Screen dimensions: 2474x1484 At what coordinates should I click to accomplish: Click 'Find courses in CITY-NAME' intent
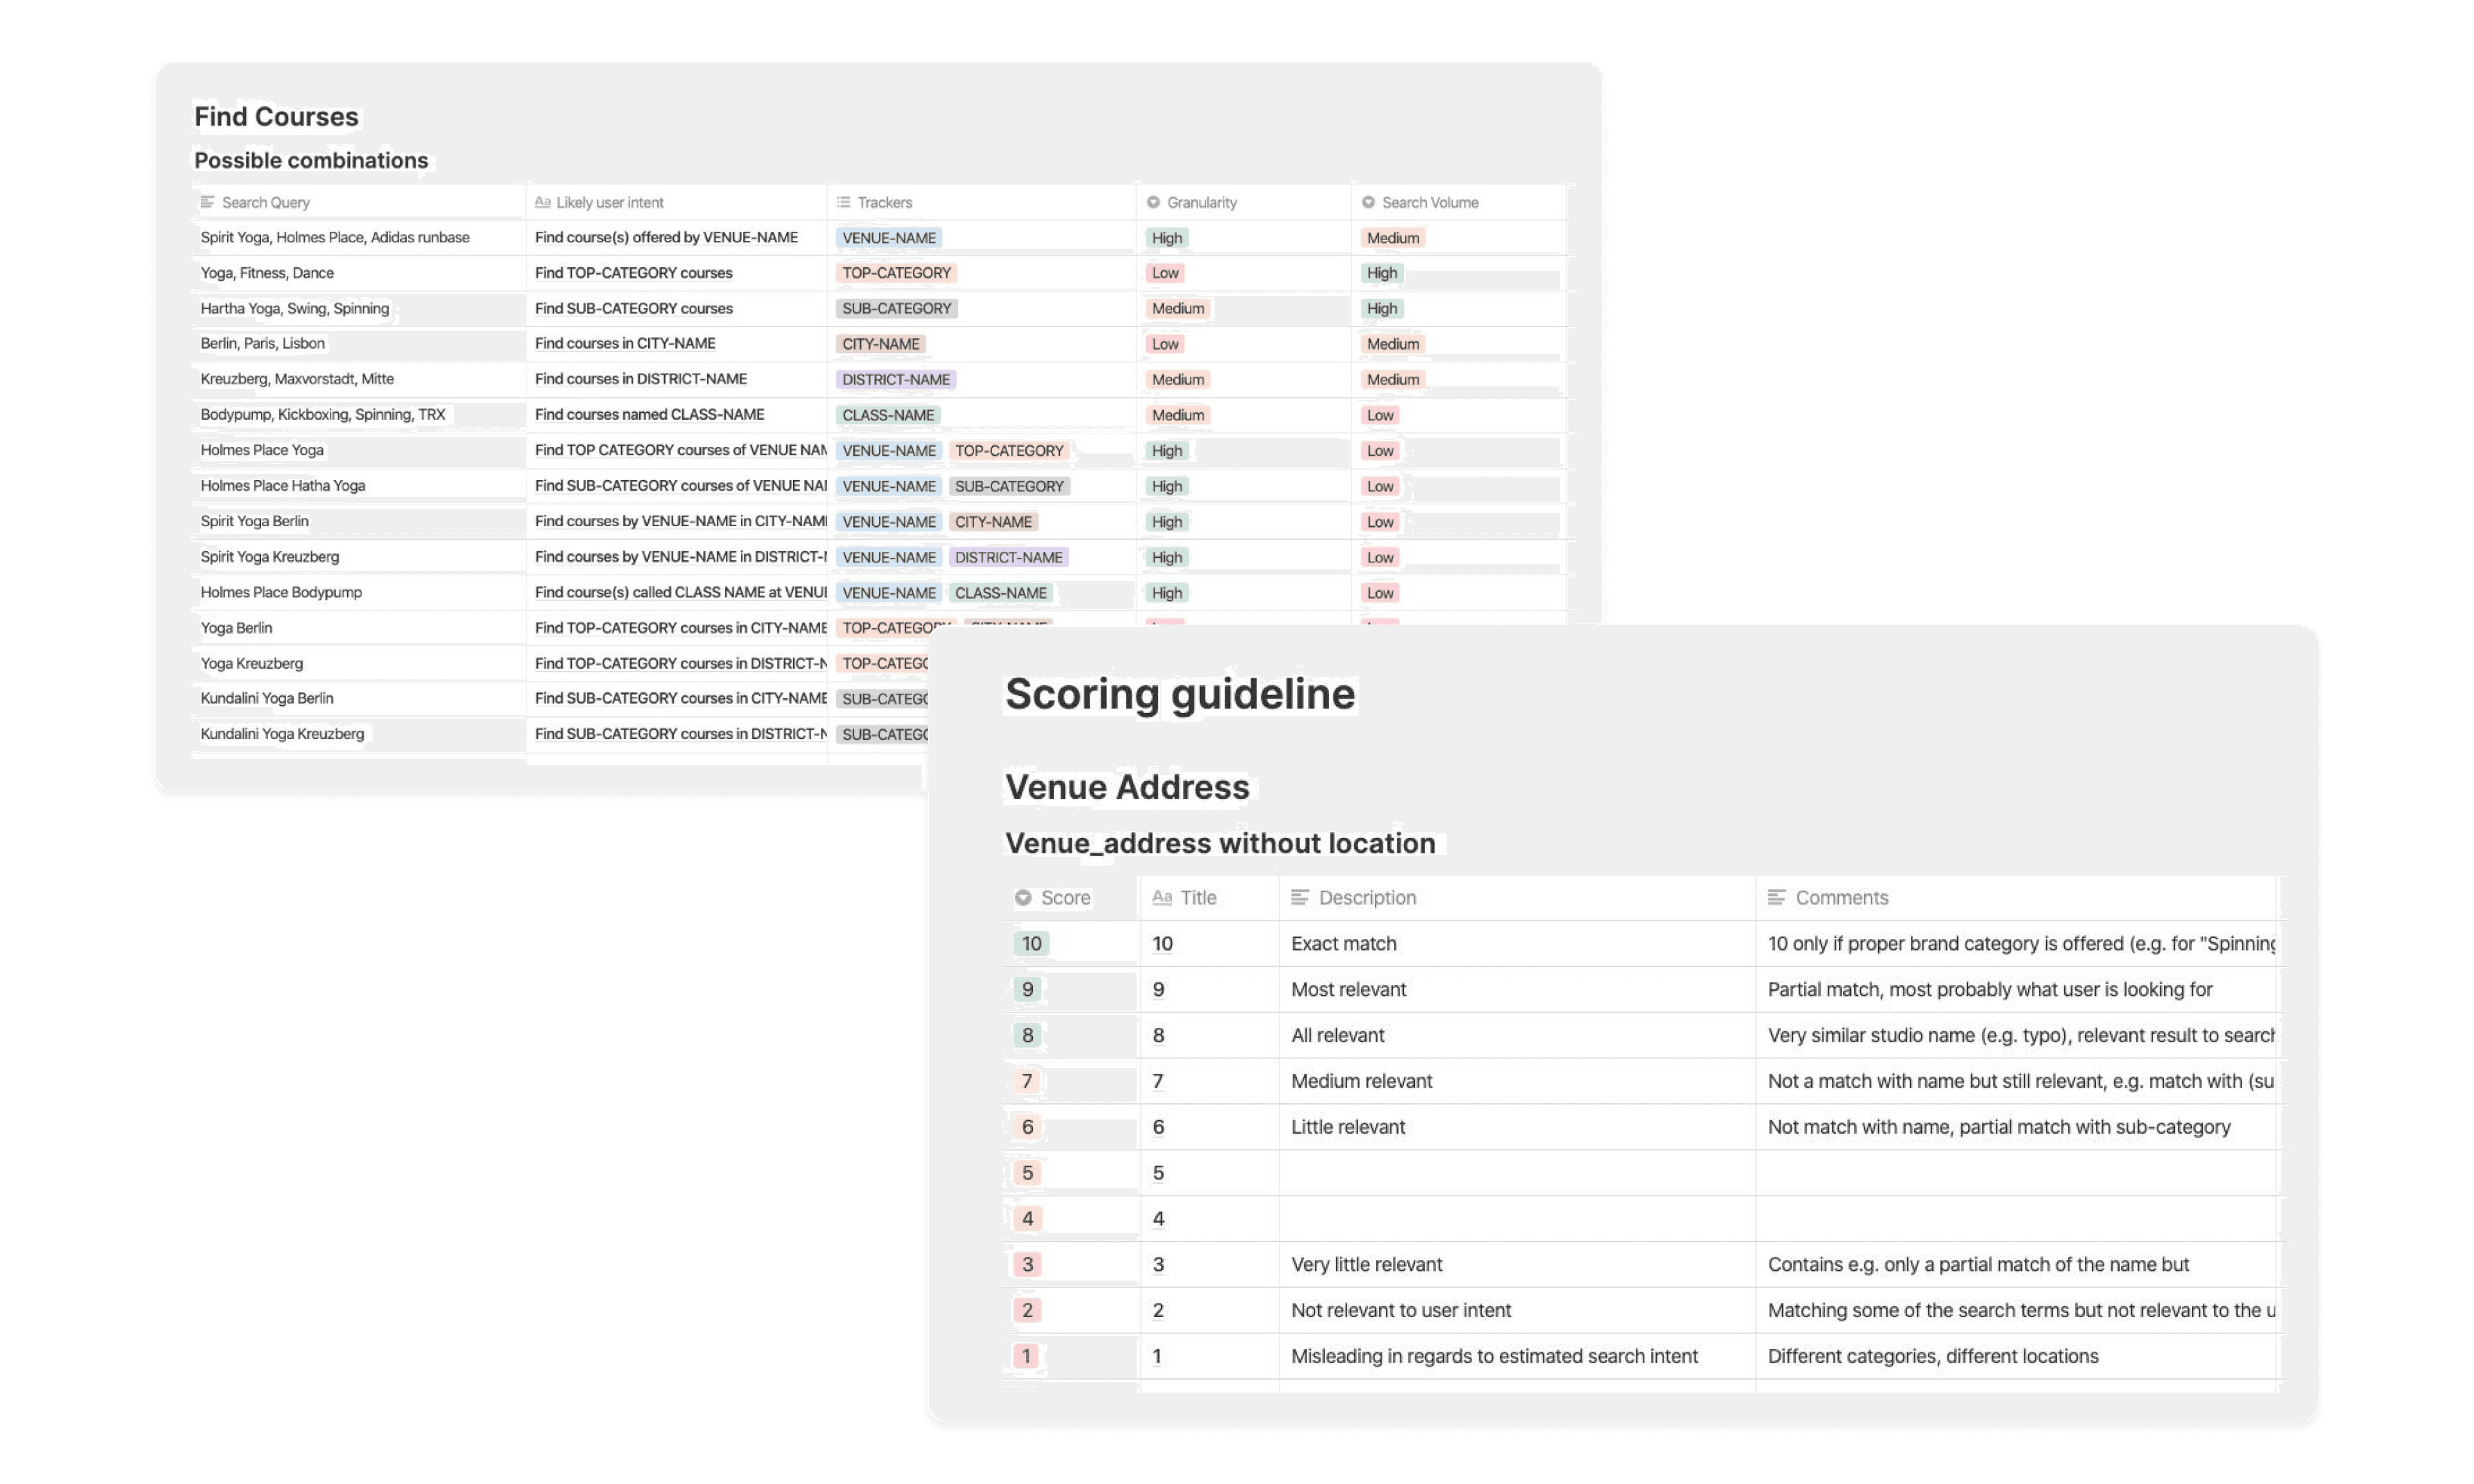pyautogui.click(x=625, y=343)
